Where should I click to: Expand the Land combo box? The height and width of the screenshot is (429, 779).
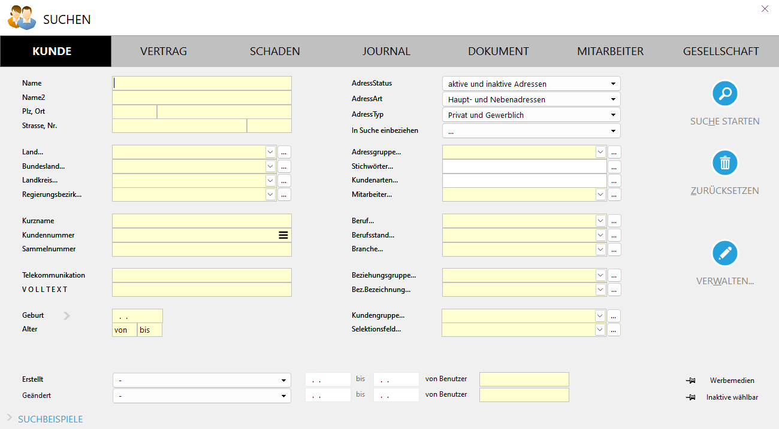(x=270, y=153)
